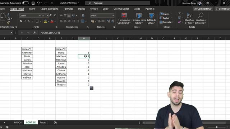Click the zoom slider handle
This screenshot has width=230, height=129.
217,127
